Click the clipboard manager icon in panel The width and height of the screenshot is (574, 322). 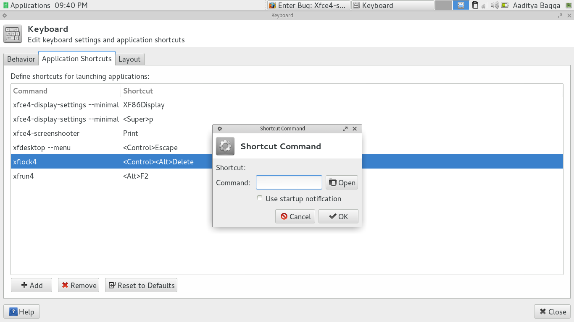(x=475, y=5)
